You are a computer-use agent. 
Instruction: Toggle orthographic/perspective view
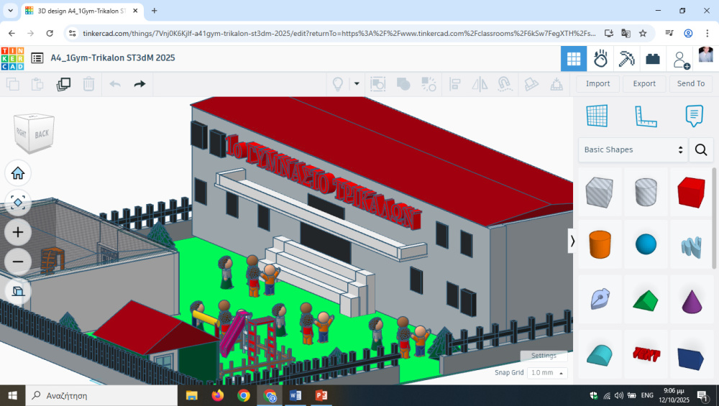point(18,291)
